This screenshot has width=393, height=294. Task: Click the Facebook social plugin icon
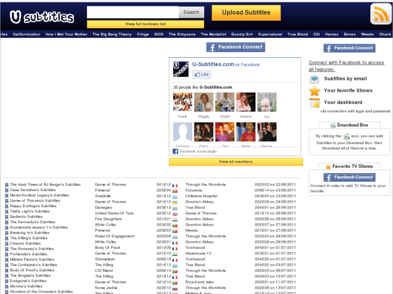[x=176, y=152]
